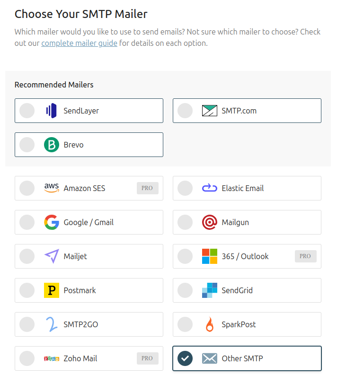Click the Other SMTP envelope icon

point(210,358)
